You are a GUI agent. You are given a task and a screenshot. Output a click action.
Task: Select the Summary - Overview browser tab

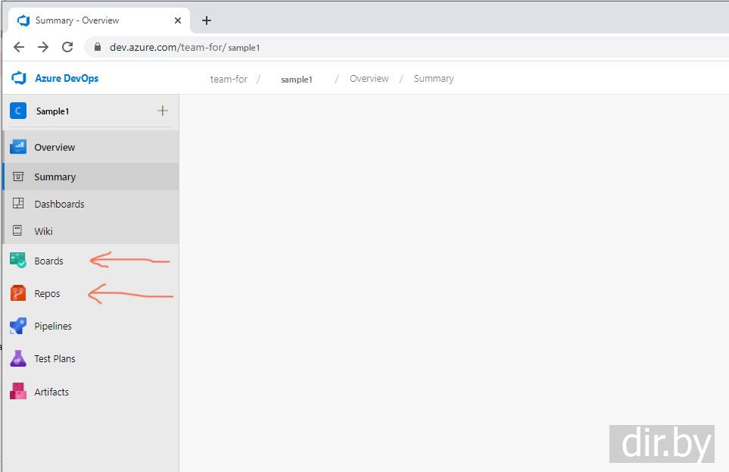99,20
